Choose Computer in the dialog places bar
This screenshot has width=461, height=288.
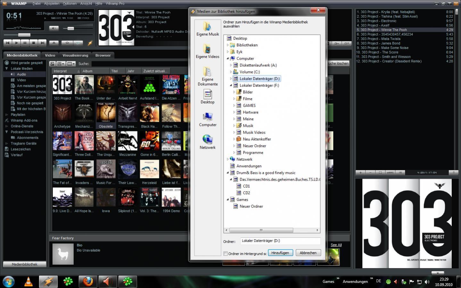pos(208,120)
